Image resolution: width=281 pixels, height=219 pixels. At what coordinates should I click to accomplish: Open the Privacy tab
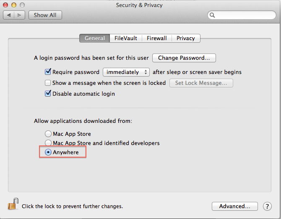coord(185,38)
